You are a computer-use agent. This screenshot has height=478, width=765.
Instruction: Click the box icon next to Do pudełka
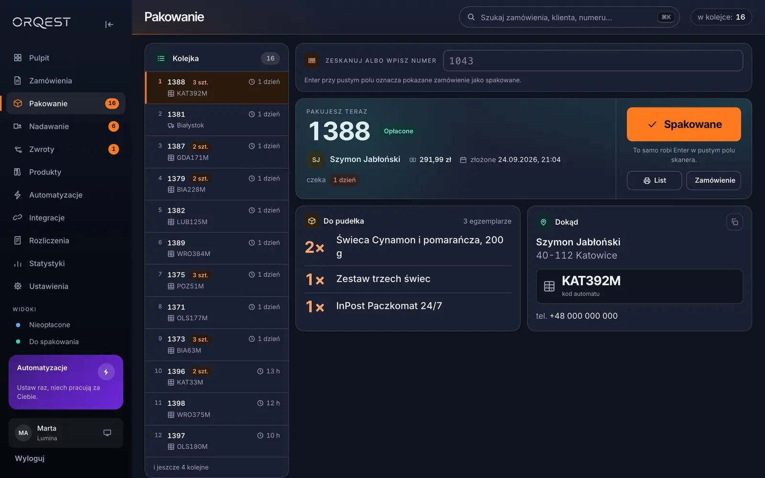point(312,221)
